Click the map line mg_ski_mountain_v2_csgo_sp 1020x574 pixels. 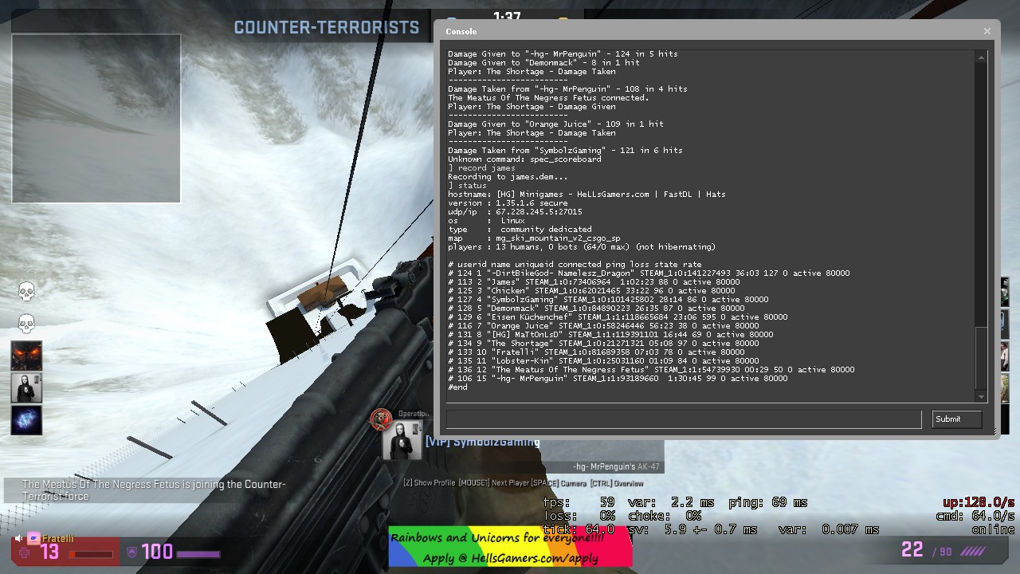tap(534, 238)
